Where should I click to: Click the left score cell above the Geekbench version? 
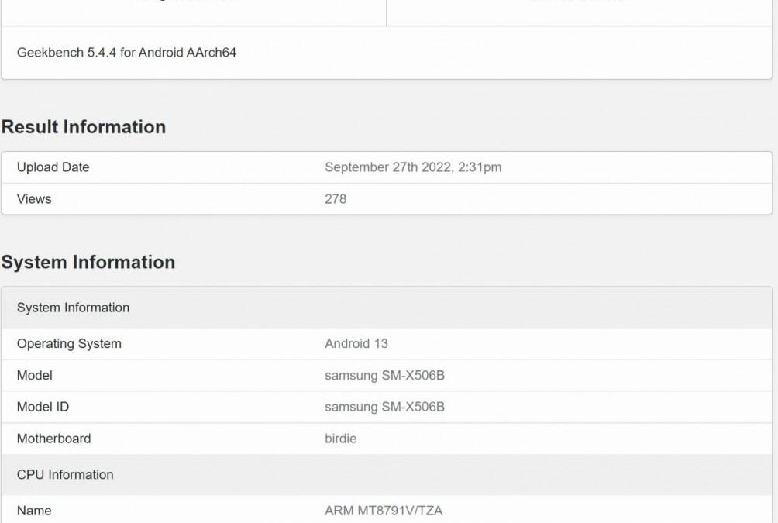tap(194, 9)
